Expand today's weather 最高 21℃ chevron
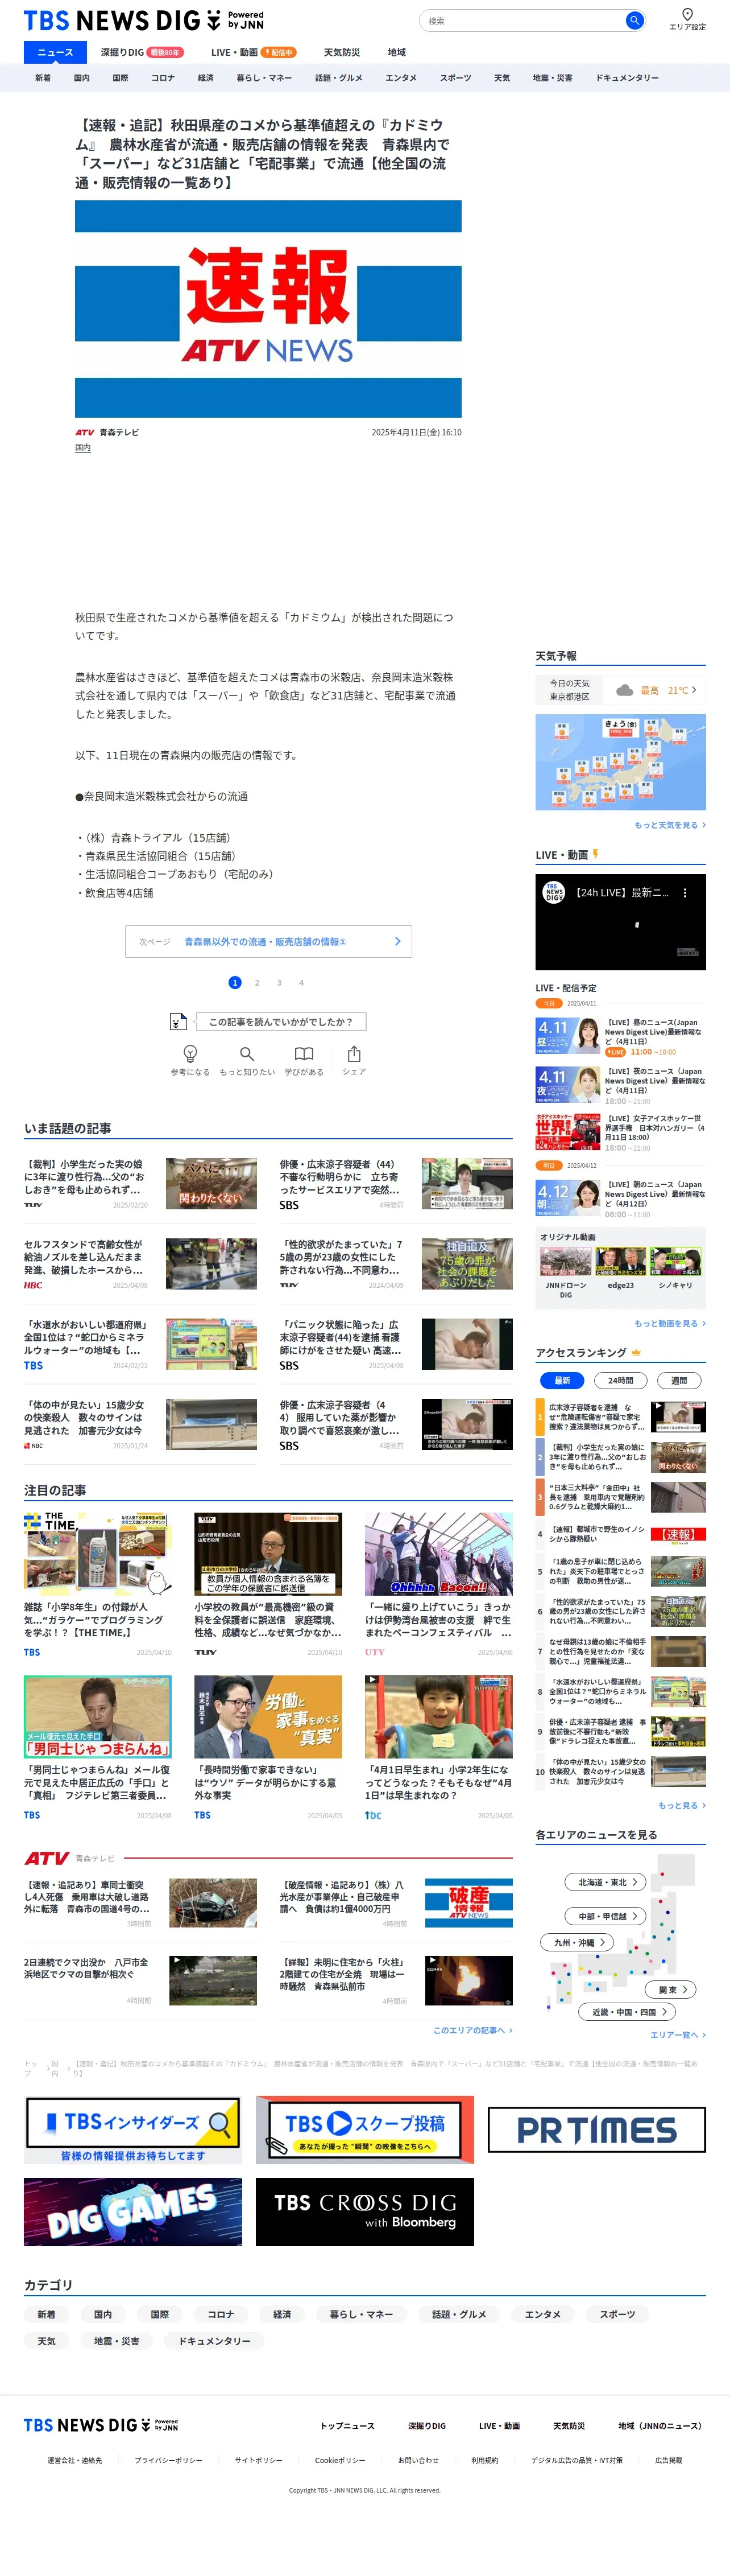 click(694, 689)
